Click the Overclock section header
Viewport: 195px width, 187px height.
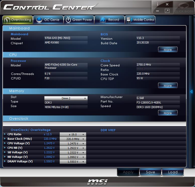point(94,118)
